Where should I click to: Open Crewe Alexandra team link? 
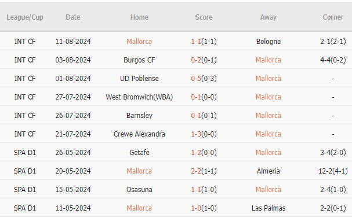pyautogui.click(x=139, y=134)
